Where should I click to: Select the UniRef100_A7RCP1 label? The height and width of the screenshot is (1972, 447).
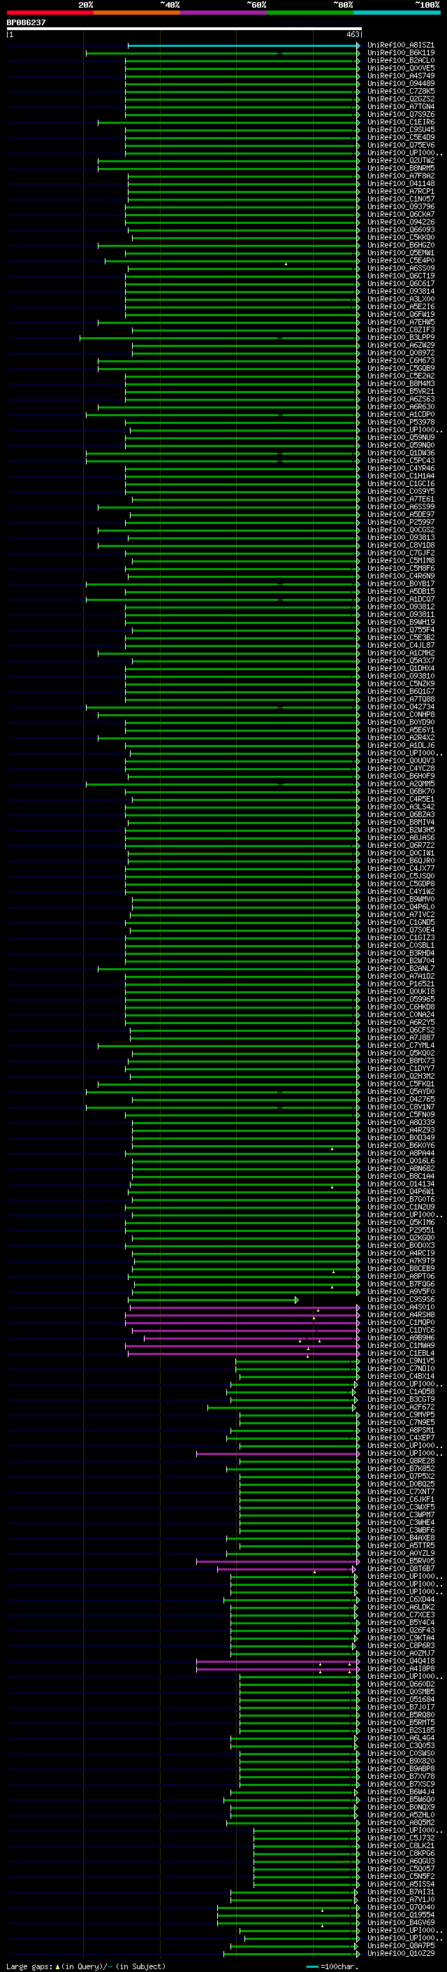pos(400,192)
